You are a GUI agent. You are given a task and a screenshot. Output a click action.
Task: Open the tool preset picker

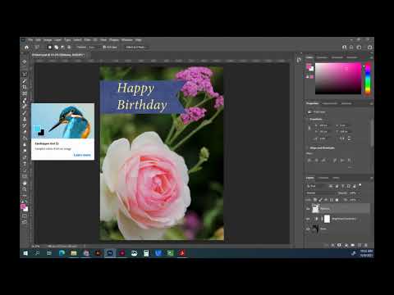tap(38, 48)
